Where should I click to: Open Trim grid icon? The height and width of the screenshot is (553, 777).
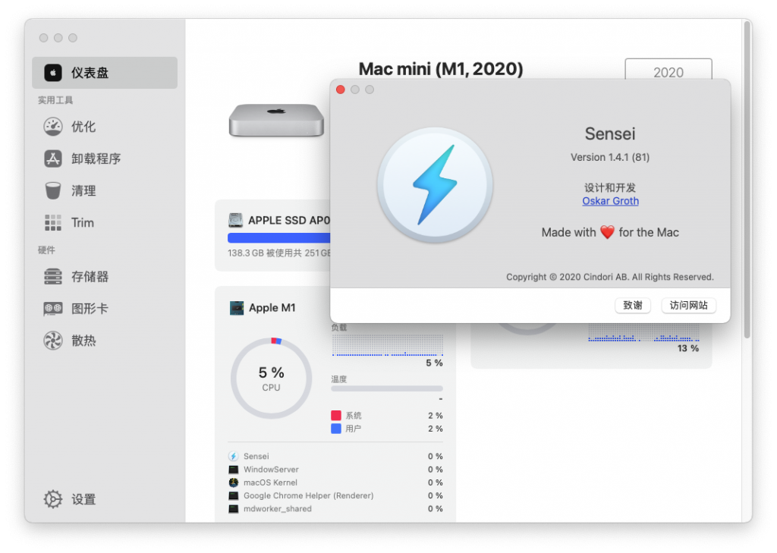(53, 222)
